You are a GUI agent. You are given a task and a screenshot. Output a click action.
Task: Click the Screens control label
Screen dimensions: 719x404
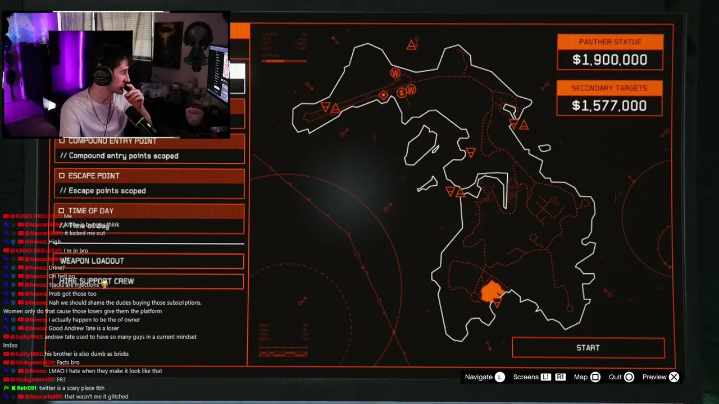click(526, 377)
